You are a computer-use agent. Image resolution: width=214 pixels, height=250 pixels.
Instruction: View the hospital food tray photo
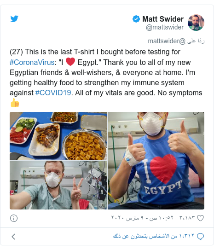[x=58, y=136]
